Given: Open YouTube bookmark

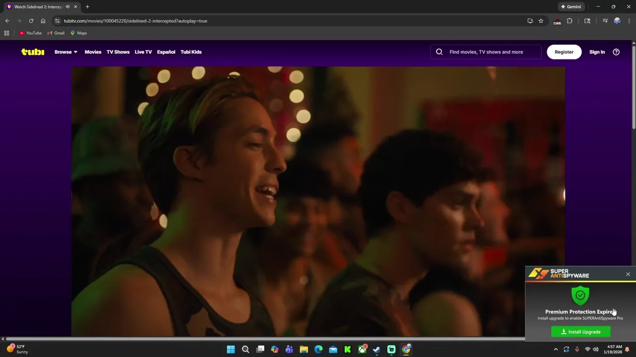Looking at the screenshot, I should (30, 33).
